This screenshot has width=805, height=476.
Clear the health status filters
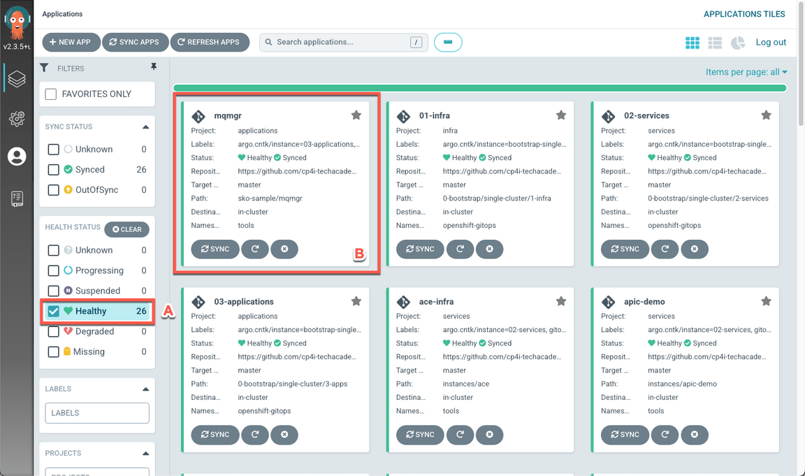point(127,229)
